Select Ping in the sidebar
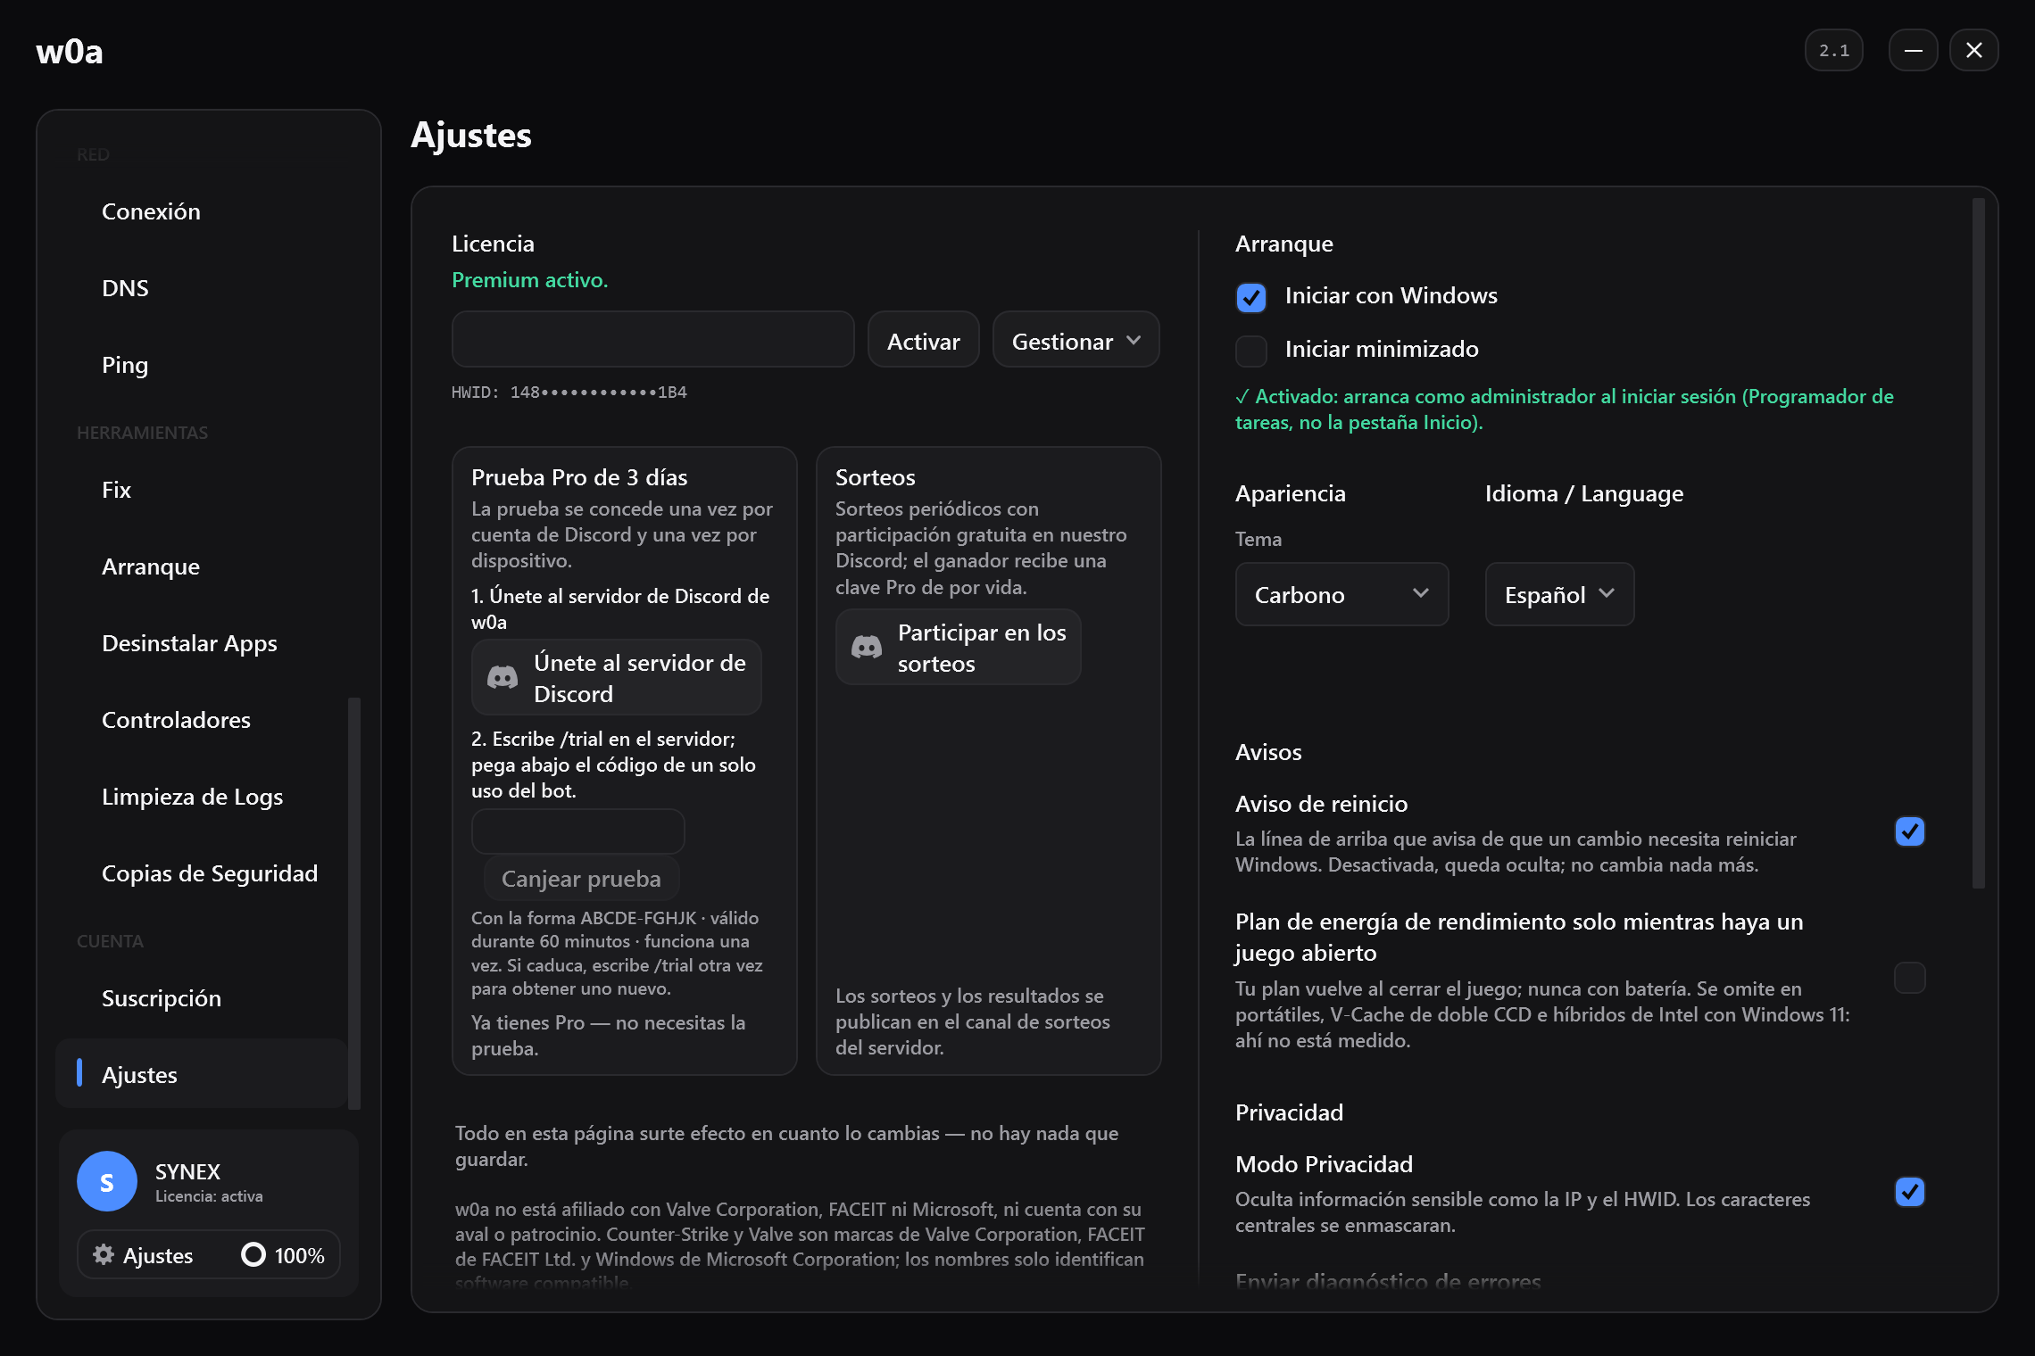The image size is (2035, 1356). 202,365
